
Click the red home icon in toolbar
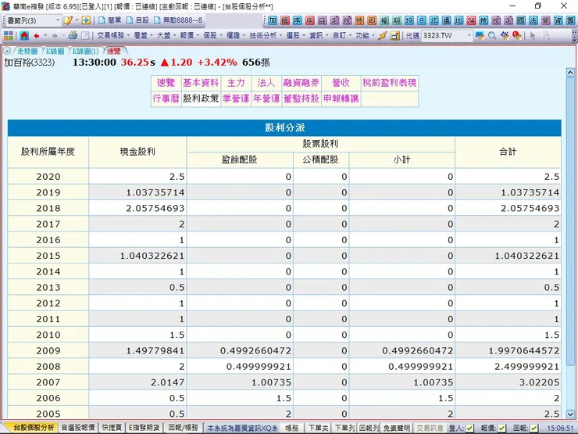[x=24, y=36]
